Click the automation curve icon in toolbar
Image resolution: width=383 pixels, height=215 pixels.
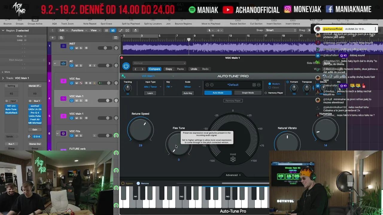[x=121, y=30]
